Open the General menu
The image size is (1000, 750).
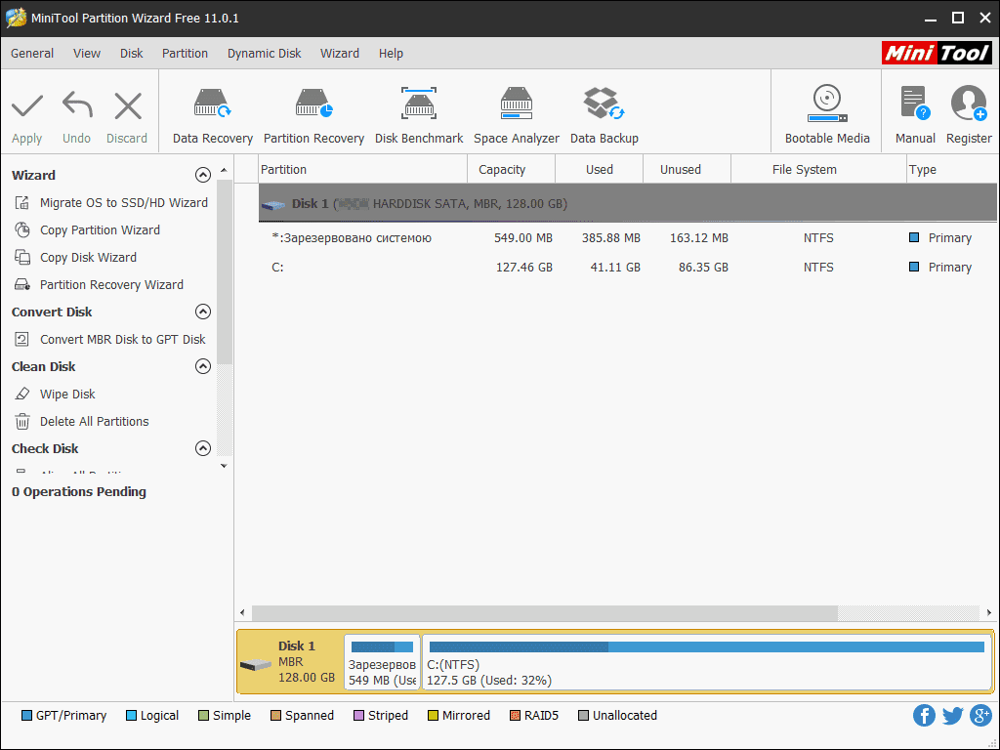32,54
